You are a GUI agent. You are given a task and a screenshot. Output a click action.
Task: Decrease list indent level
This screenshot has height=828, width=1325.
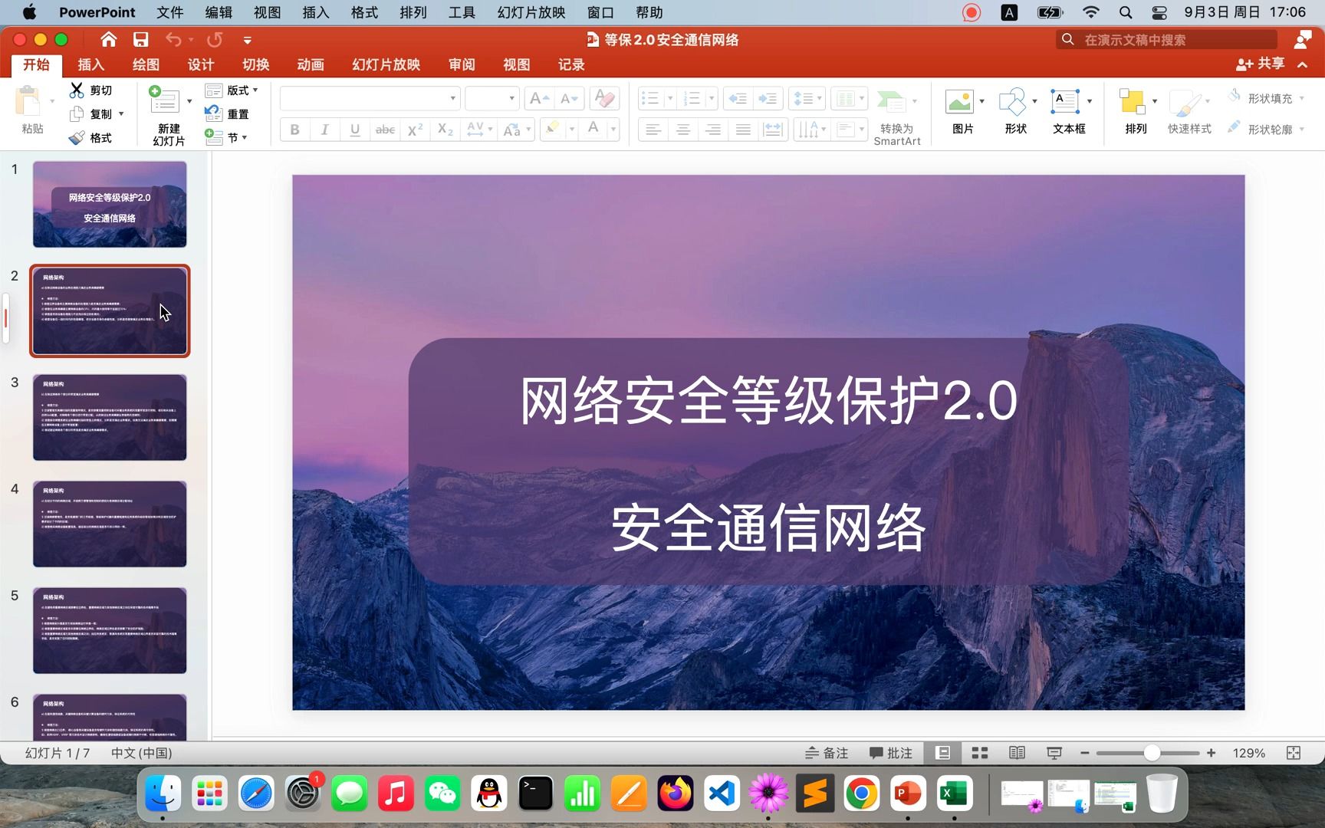click(x=738, y=99)
